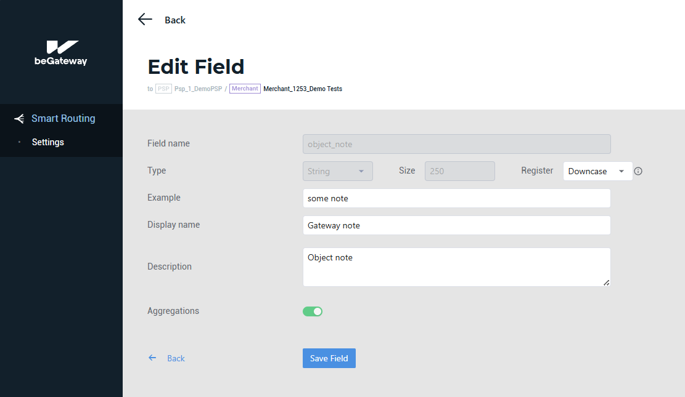Click the small left arrow near Save Field
685x397 pixels.
[152, 358]
